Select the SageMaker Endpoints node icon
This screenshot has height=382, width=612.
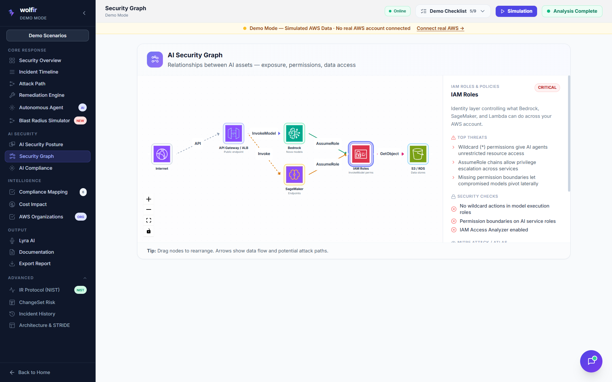[294, 174]
